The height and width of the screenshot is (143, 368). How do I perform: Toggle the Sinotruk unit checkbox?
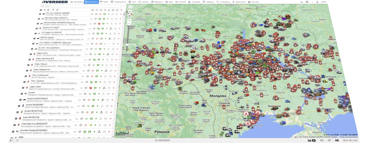tap(36, 28)
